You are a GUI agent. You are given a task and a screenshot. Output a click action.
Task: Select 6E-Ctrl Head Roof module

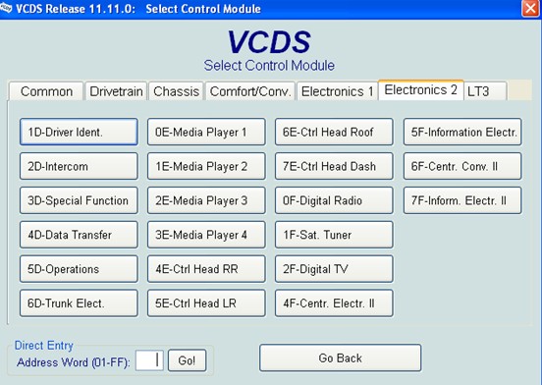(x=334, y=132)
